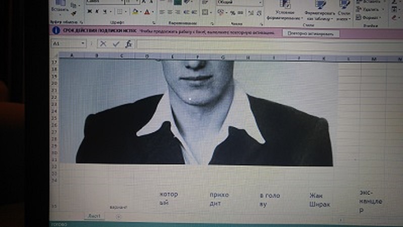
Task: Click the Name Box showing A1
Action: pos(68,44)
